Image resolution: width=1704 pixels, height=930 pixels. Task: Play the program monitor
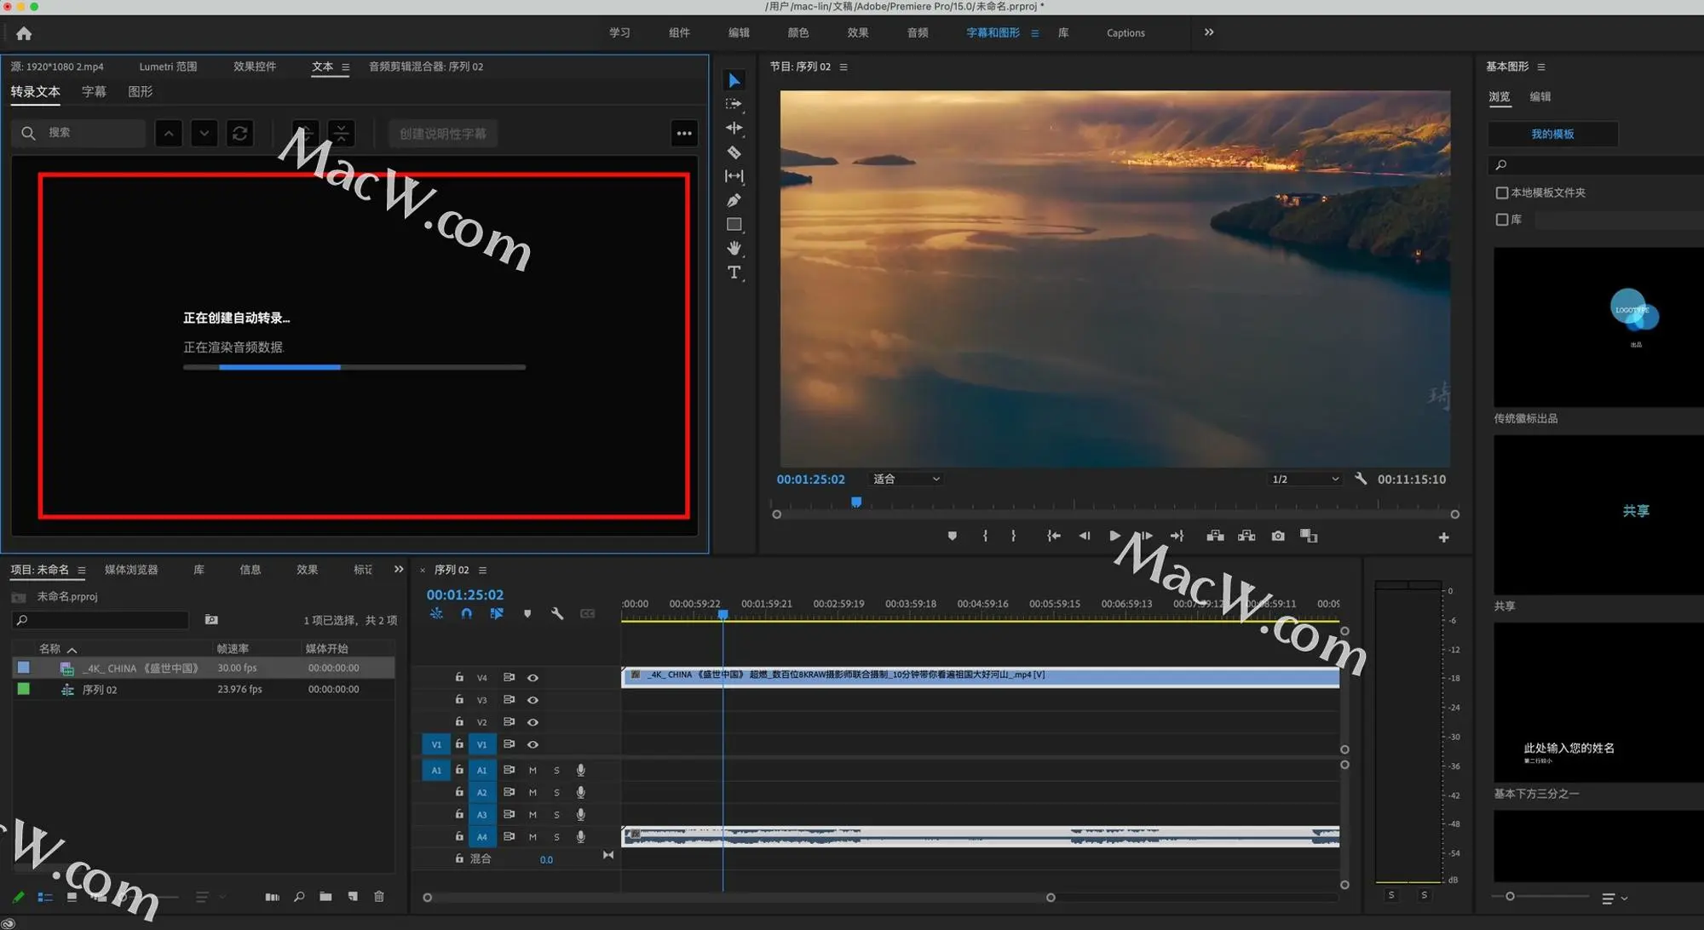tap(1114, 536)
